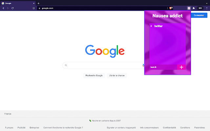Click the sunglasses private mode icon
210x131 pixels.
(200, 8)
